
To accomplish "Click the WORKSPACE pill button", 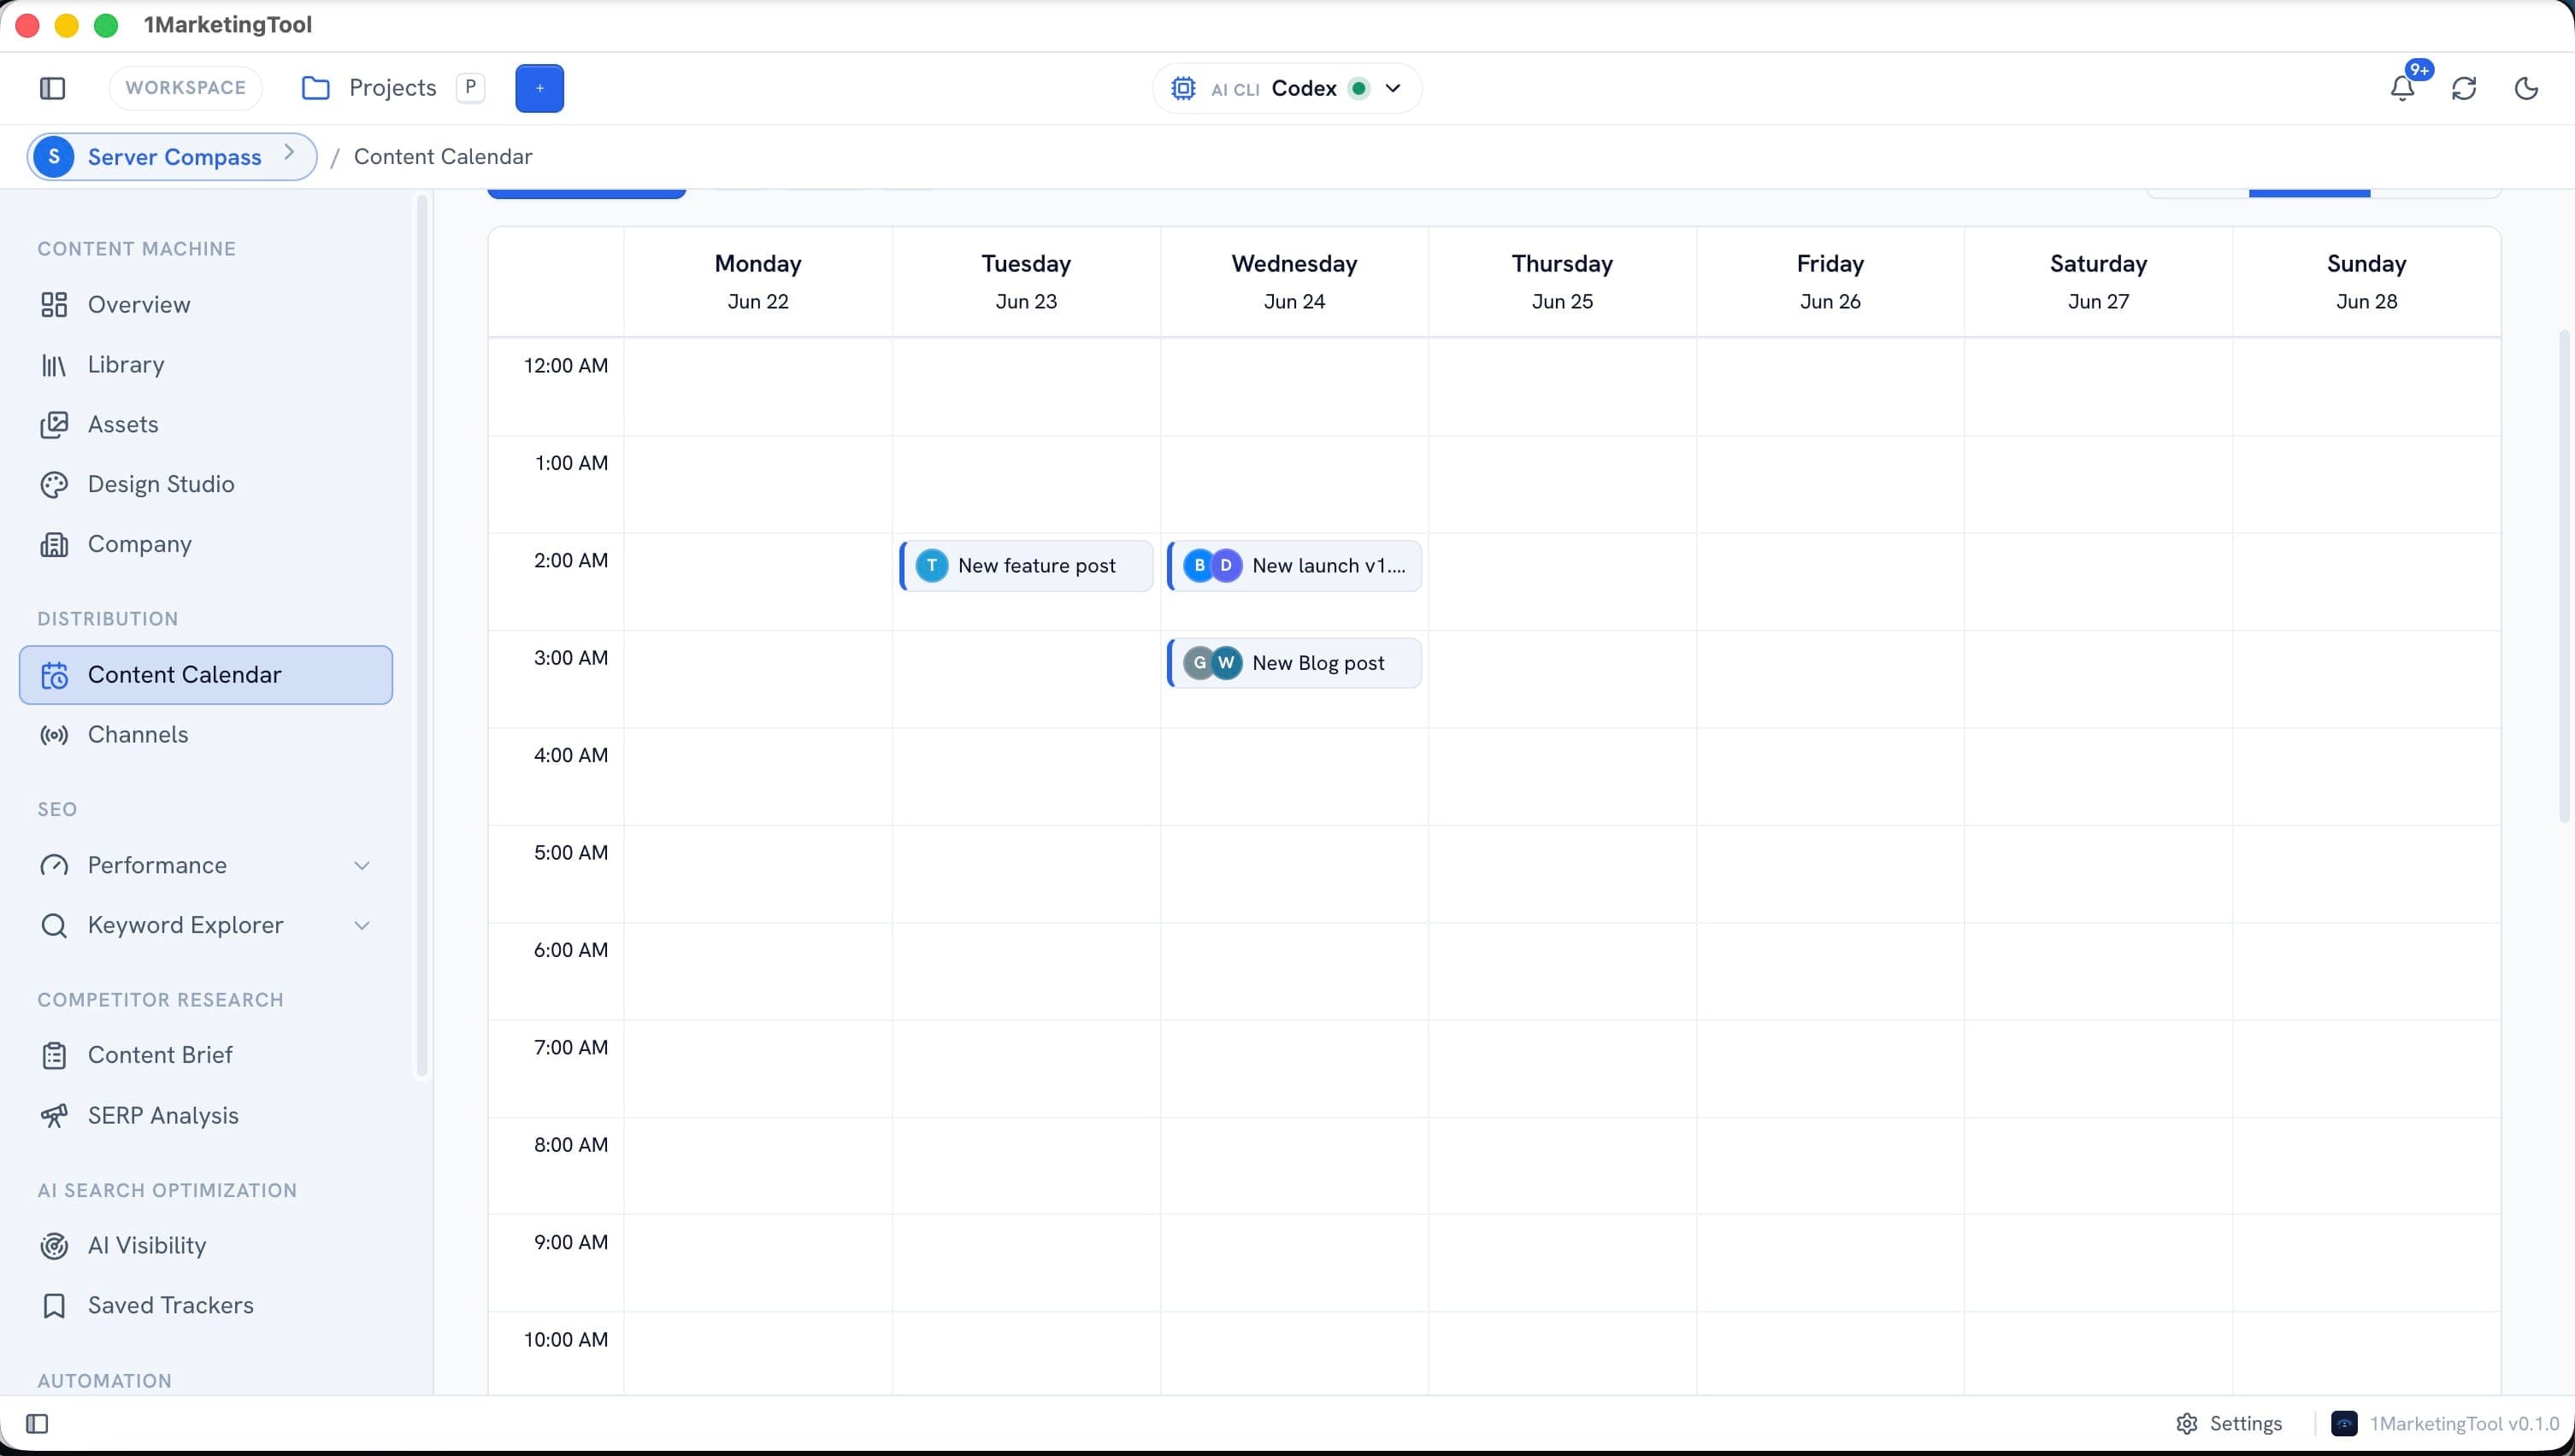I will click(185, 88).
